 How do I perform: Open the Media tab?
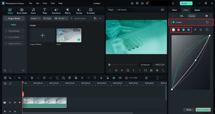[x=10, y=11]
